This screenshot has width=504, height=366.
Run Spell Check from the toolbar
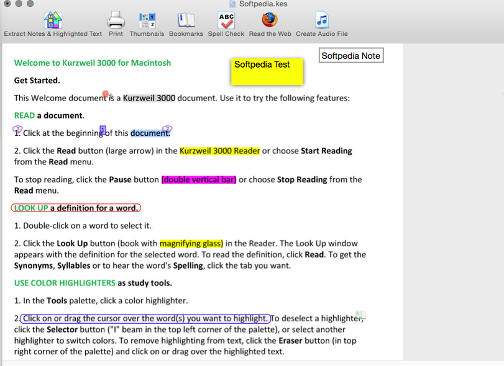coord(226,20)
